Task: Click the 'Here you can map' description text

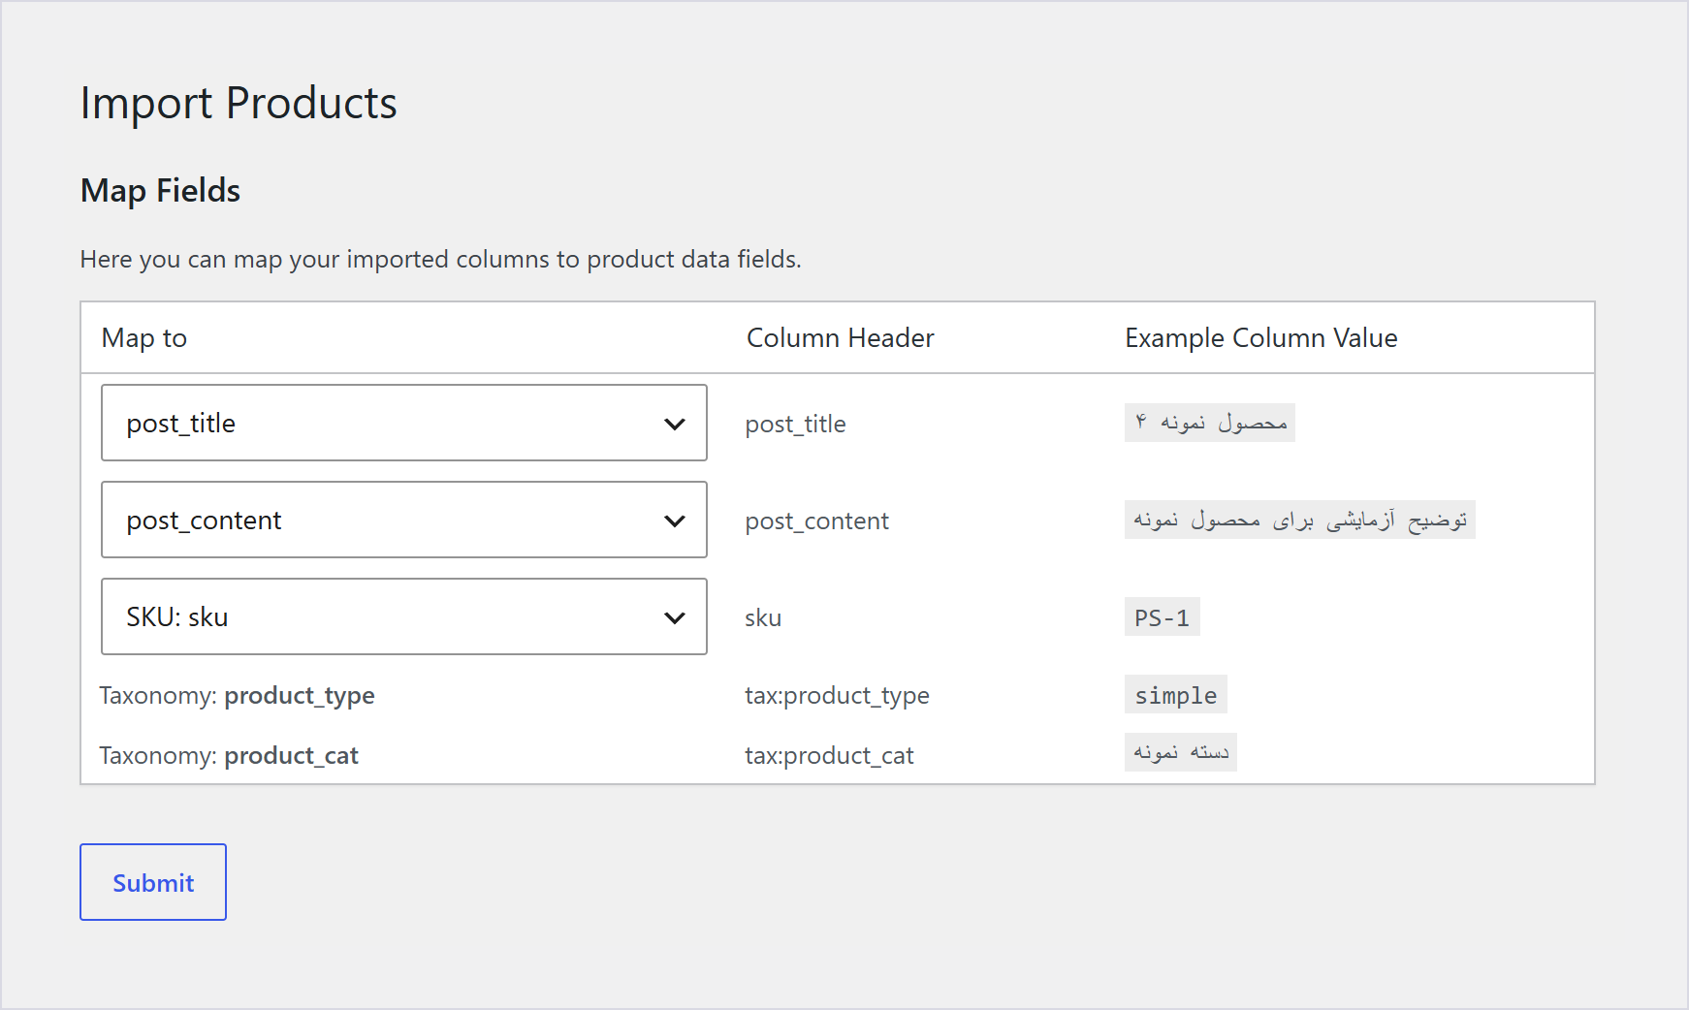Action: click(440, 260)
